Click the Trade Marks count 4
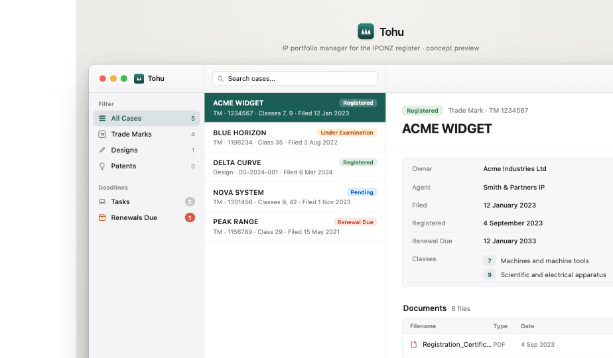This screenshot has height=358, width=613. 193,135
